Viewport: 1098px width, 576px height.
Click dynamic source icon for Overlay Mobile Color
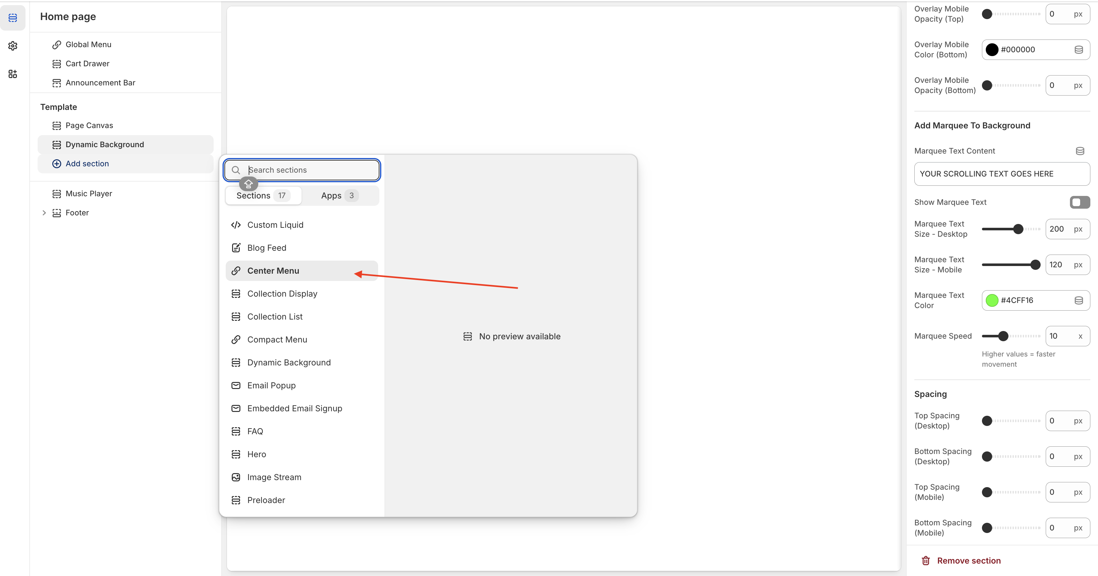(x=1078, y=50)
